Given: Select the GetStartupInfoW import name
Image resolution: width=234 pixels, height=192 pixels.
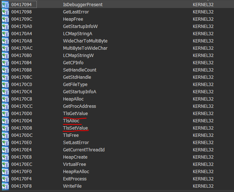Looking at the screenshot, I should coord(80,26).
